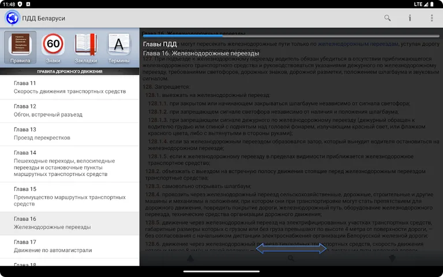The width and height of the screenshot is (443, 277).
Task: Tap the shield icon in status bar
Action: click(20, 4)
